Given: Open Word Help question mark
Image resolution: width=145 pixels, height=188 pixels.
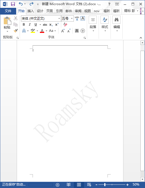Looking at the screenshot, I should point(109,4).
